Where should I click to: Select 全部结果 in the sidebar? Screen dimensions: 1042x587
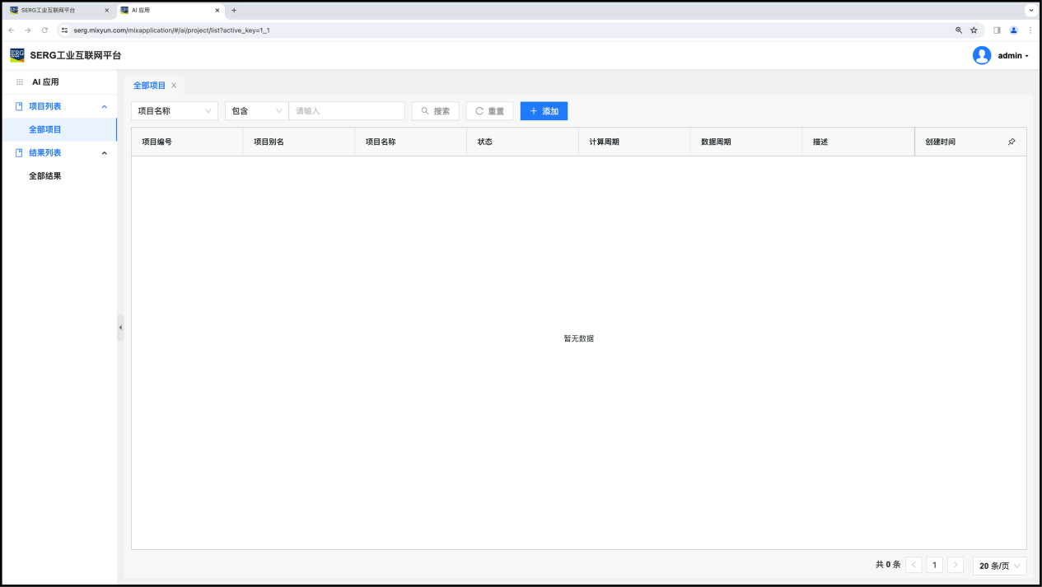click(x=45, y=176)
